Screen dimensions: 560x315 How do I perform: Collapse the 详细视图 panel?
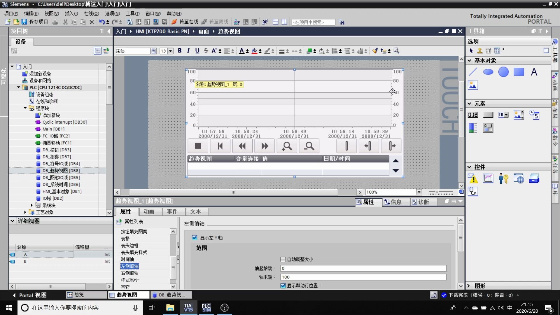pos(12,221)
